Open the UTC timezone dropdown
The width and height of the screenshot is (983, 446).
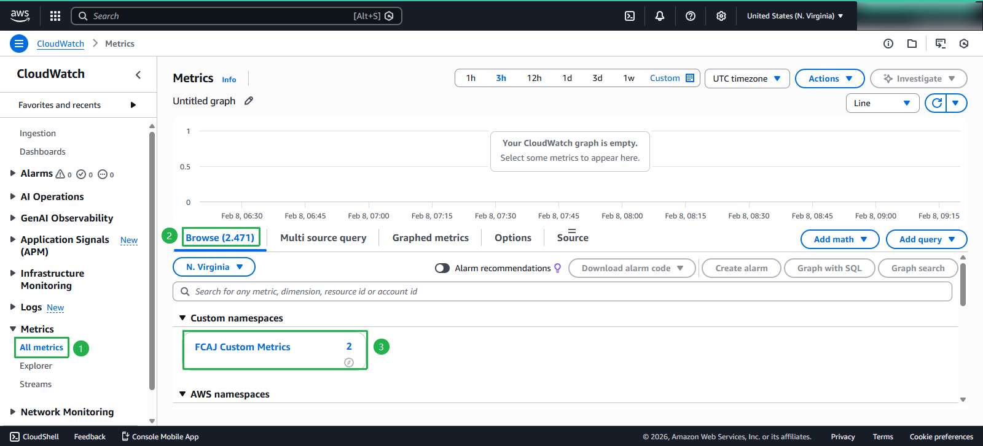point(747,79)
